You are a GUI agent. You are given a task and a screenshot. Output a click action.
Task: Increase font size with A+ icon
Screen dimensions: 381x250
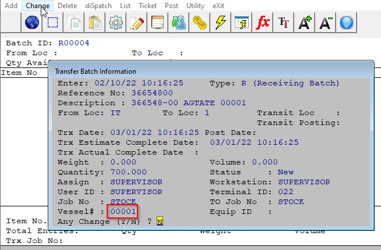pos(305,23)
